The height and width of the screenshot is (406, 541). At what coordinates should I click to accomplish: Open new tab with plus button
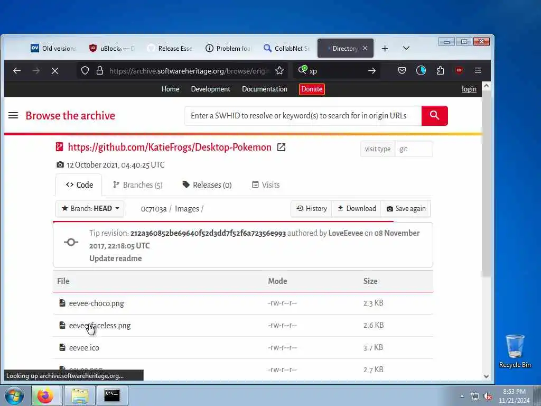click(385, 49)
